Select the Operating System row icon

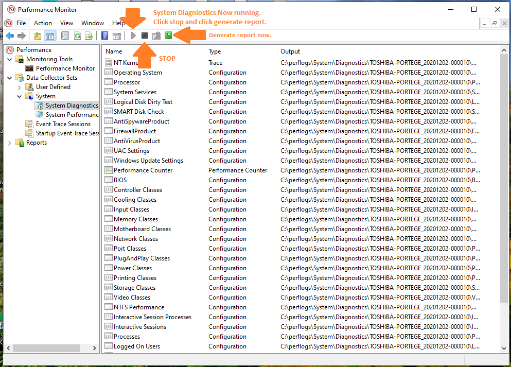click(109, 72)
